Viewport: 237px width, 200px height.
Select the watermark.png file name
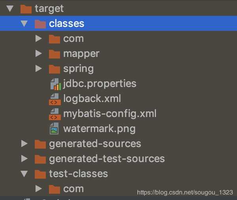click(x=99, y=129)
